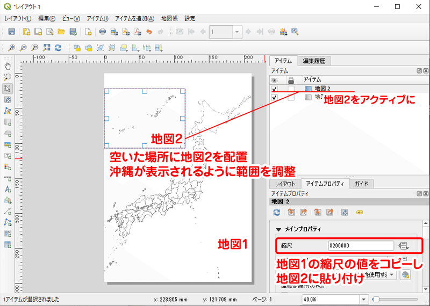Duplicate the current layout
The height and width of the screenshot is (306, 430).
coord(38,32)
